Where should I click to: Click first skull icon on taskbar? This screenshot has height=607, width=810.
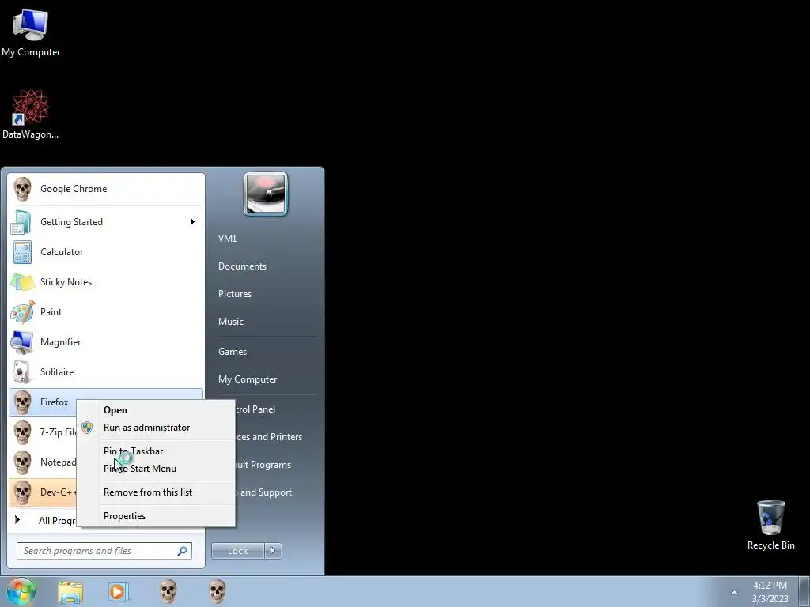(168, 591)
